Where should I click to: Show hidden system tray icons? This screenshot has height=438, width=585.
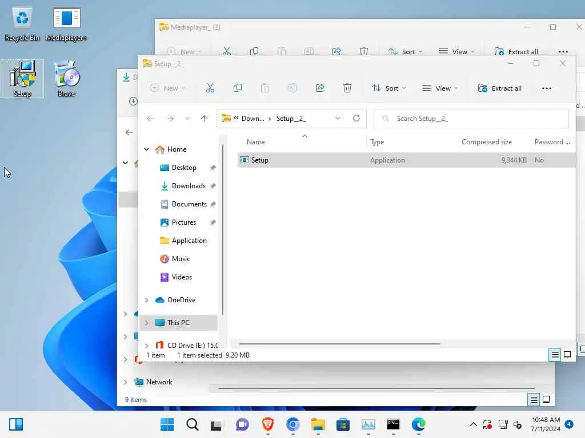[473, 424]
